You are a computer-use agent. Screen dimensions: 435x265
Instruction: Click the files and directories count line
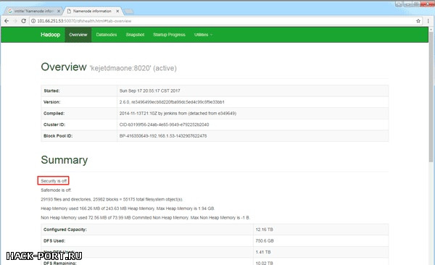pyautogui.click(x=112, y=199)
